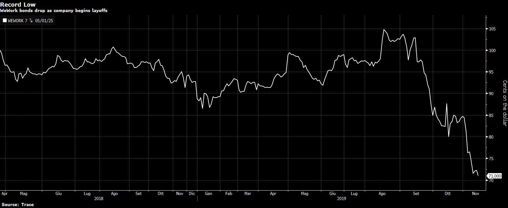Viewport: 508px width, 208px height.
Task: Click the 100 value on the price axis
Action: pyautogui.click(x=493, y=50)
